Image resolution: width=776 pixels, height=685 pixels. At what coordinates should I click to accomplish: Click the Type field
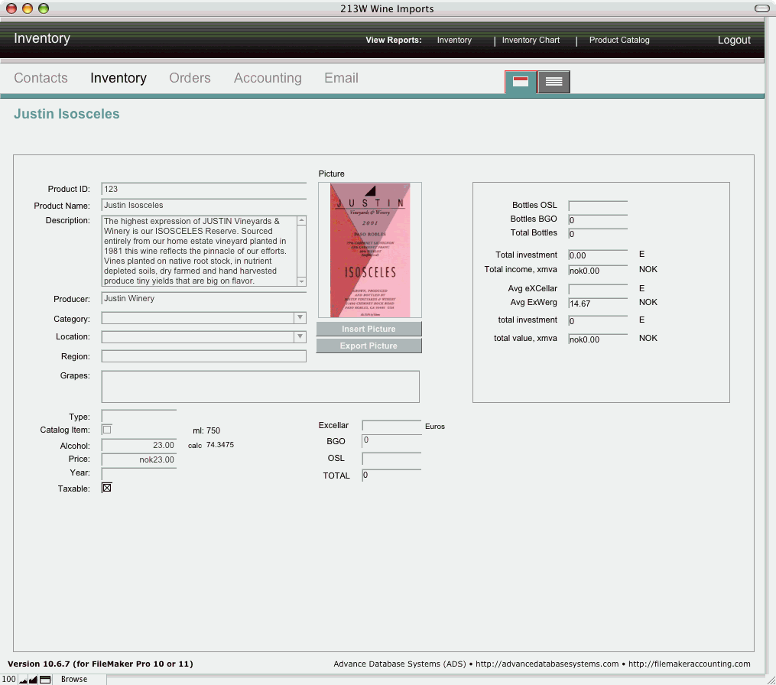pos(139,416)
